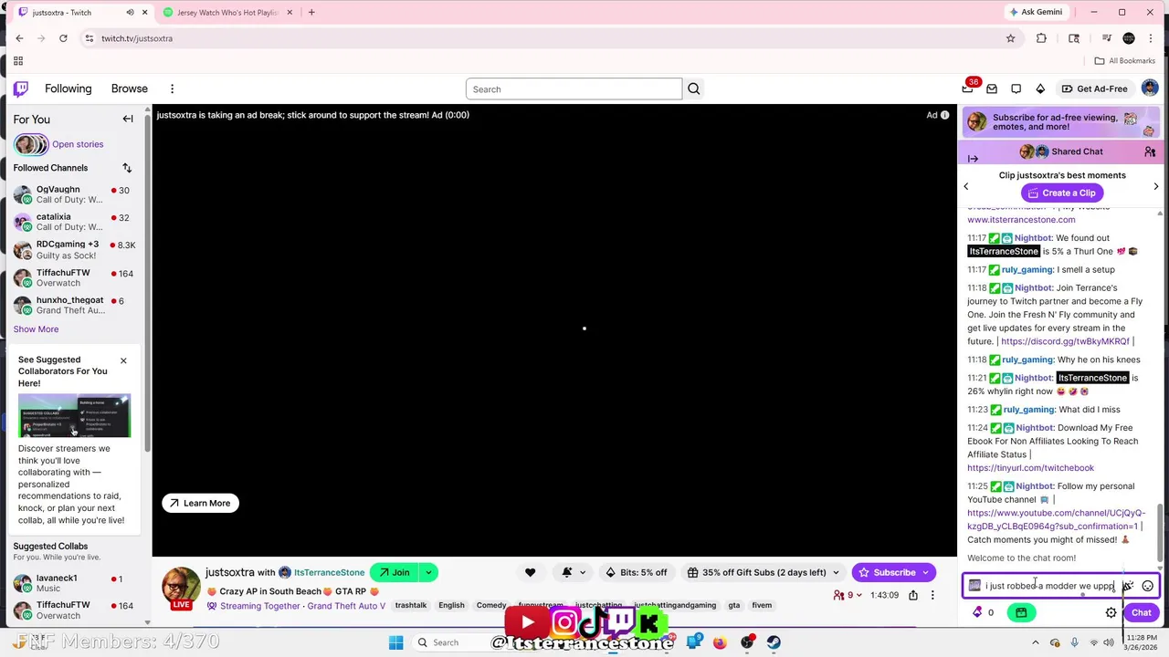Open Grand Theft Auto V category link

[346, 605]
